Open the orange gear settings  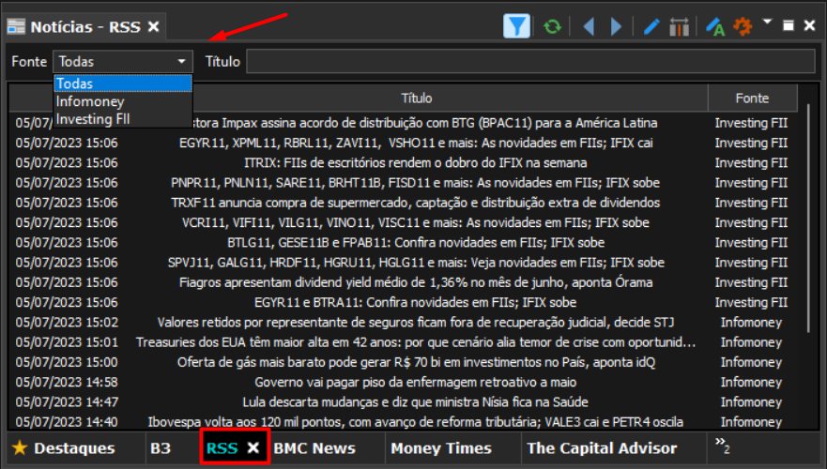[x=743, y=26]
